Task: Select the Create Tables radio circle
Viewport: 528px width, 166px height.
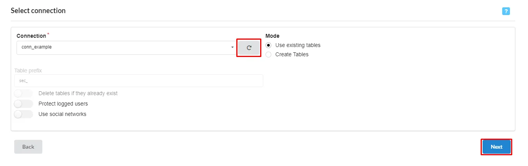Action: (x=269, y=54)
